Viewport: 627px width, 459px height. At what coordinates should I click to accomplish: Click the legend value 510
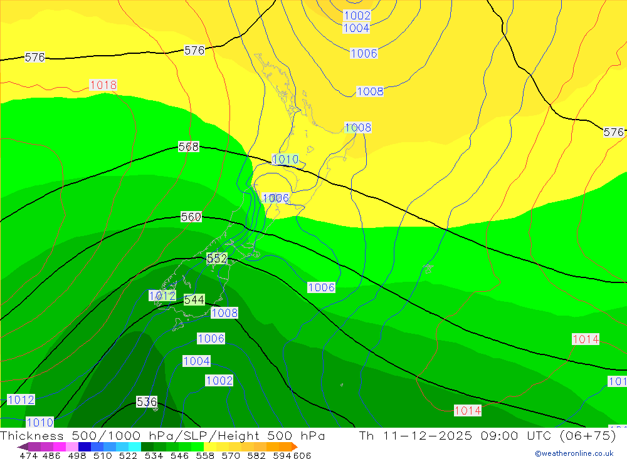103,455
